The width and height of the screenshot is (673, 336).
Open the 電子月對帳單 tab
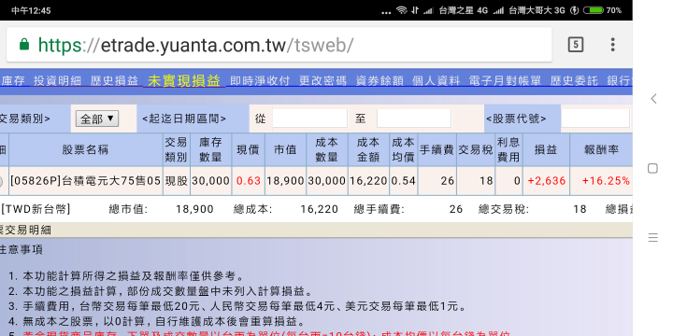[x=505, y=80]
